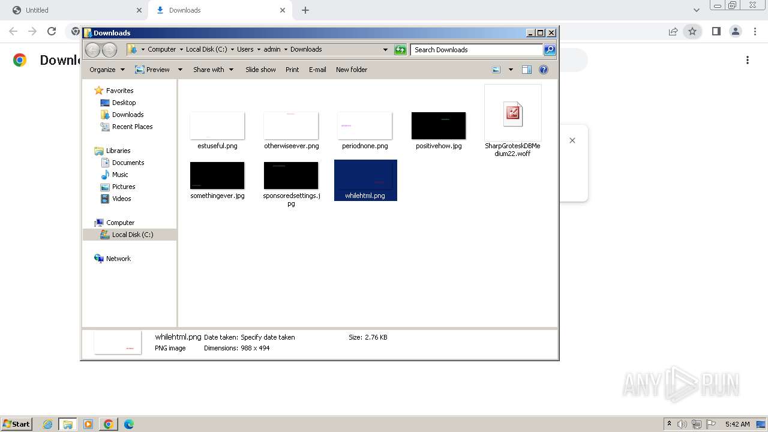
Task: Open the Share with dropdown
Action: point(213,70)
